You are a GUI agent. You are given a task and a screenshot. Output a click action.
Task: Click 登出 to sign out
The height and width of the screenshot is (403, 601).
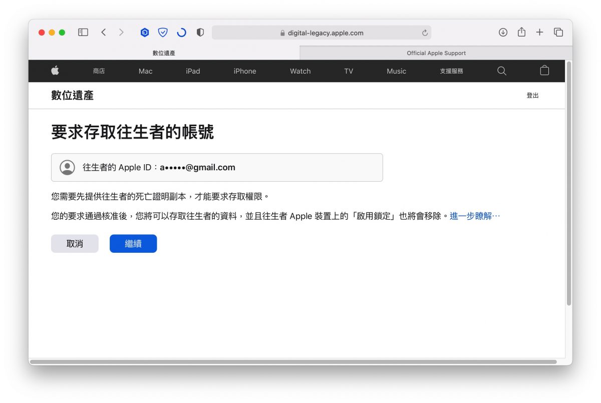tap(532, 96)
